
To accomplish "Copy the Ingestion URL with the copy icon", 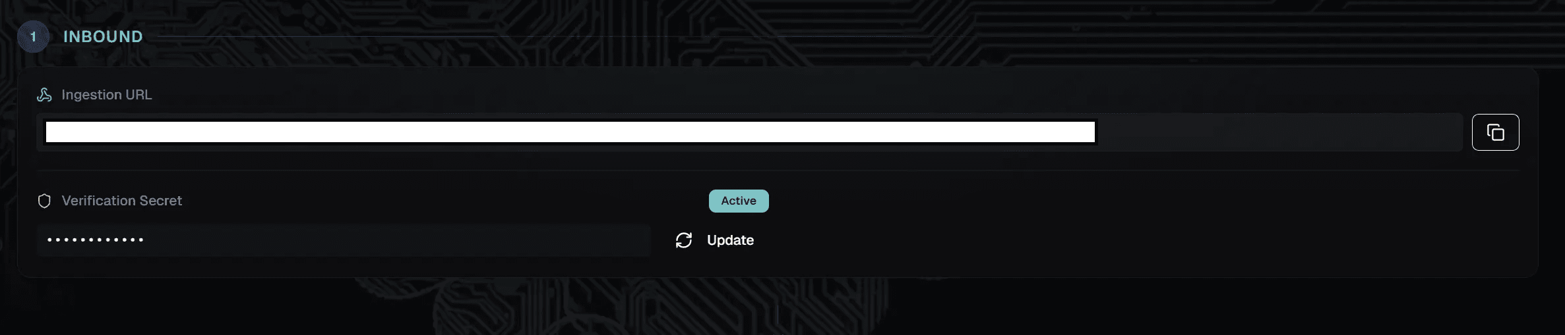I will pos(1495,132).
